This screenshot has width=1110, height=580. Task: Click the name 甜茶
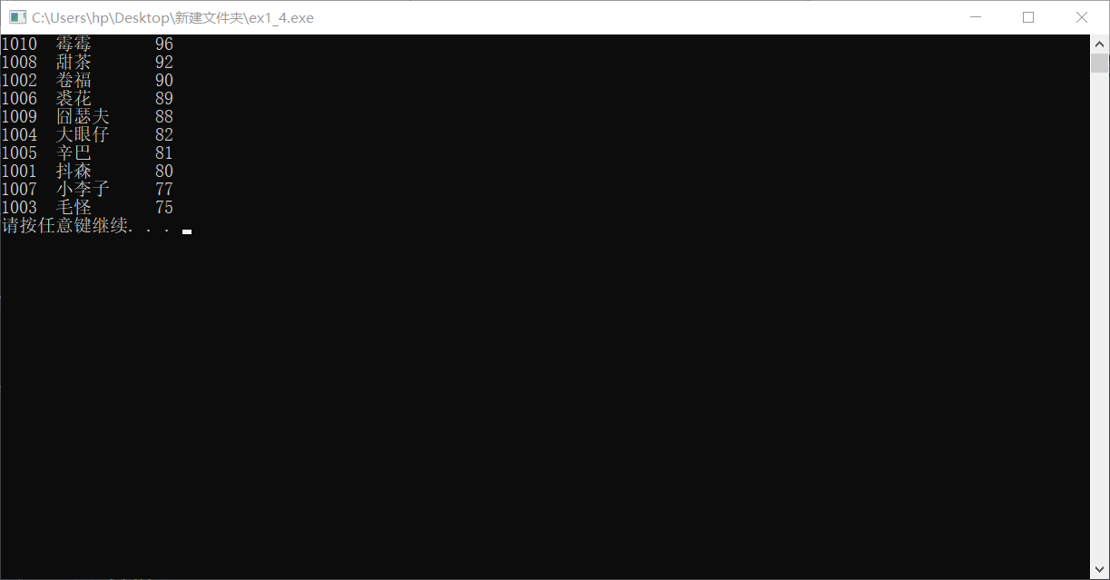74,62
